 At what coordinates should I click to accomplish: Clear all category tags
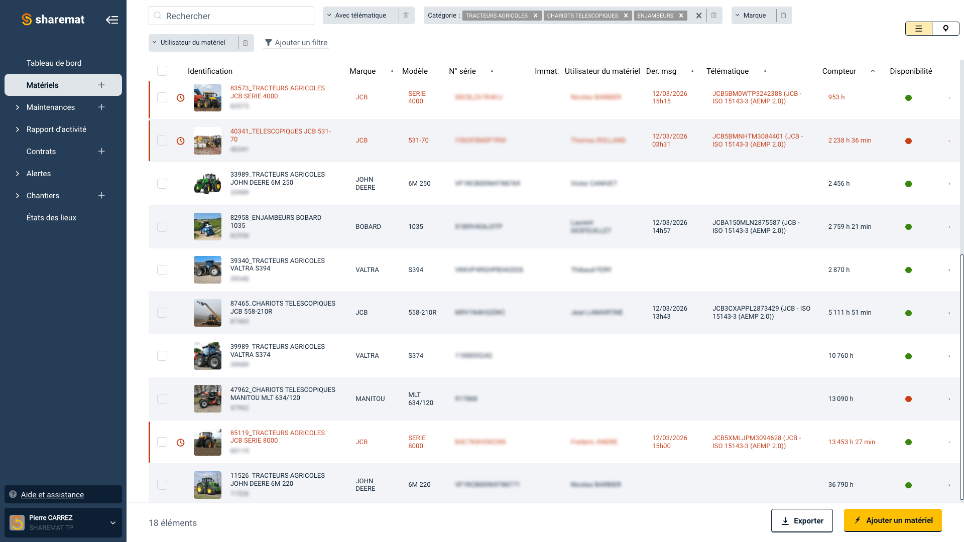click(x=698, y=16)
